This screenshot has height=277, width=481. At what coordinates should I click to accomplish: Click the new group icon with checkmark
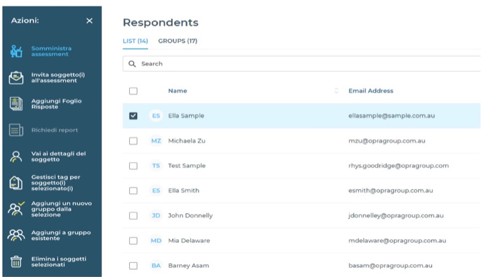[x=16, y=209]
